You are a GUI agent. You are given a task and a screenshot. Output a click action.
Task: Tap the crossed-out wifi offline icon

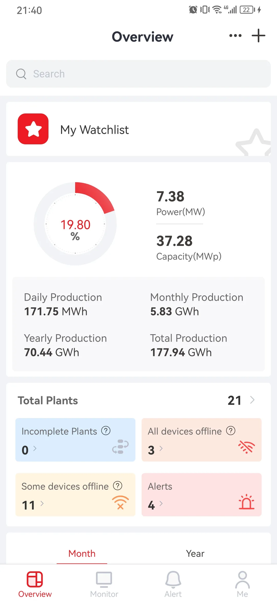pyautogui.click(x=246, y=447)
